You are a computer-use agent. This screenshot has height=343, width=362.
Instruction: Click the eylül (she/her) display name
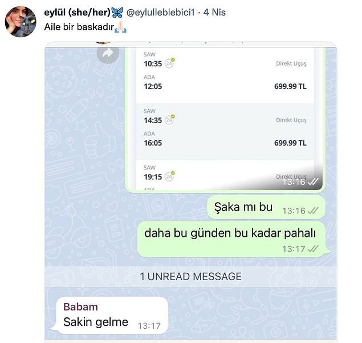pyautogui.click(x=78, y=12)
